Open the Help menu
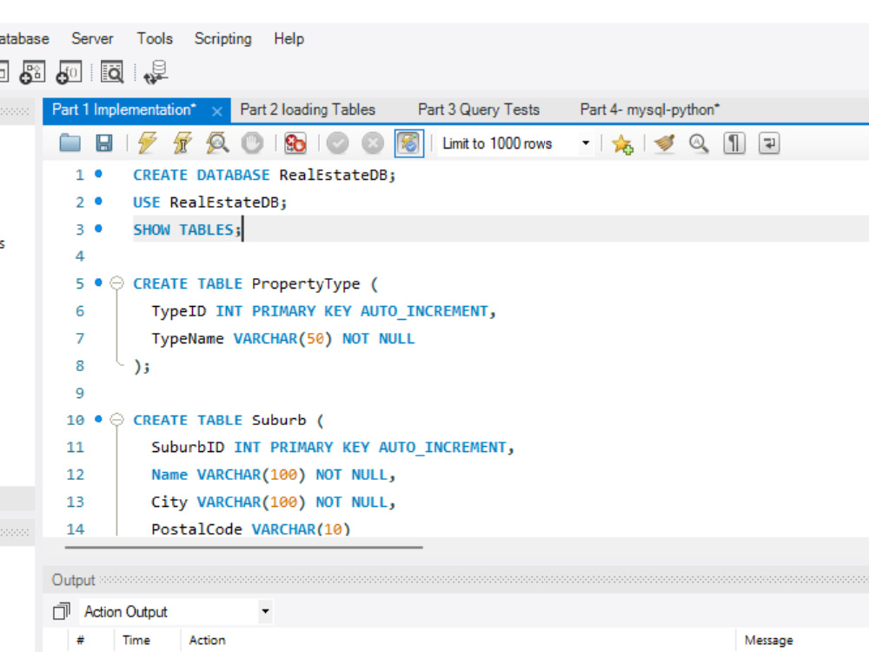The width and height of the screenshot is (869, 652). pyautogui.click(x=289, y=39)
